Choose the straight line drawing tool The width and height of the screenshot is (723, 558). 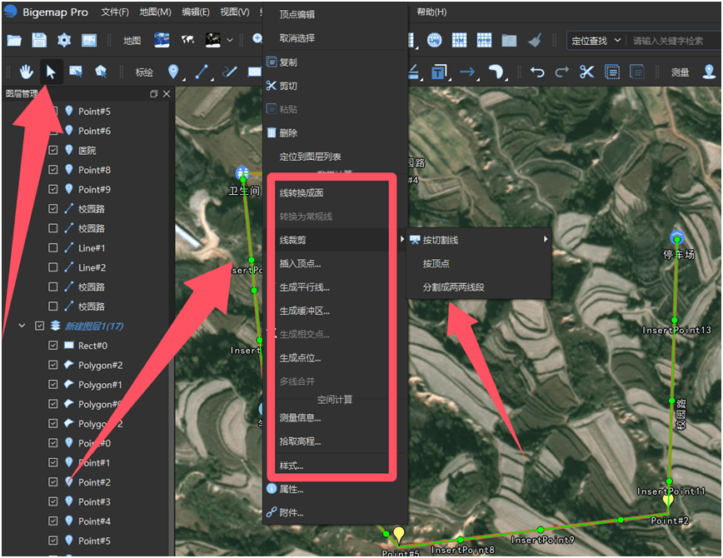tap(202, 72)
